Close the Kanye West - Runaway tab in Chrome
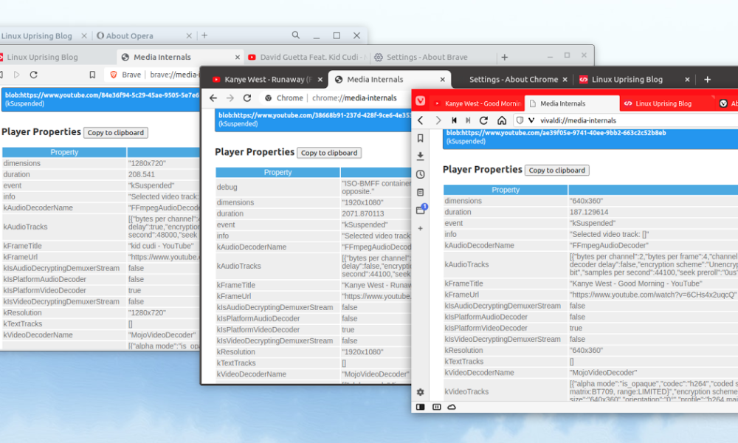The image size is (738, 443). [320, 80]
